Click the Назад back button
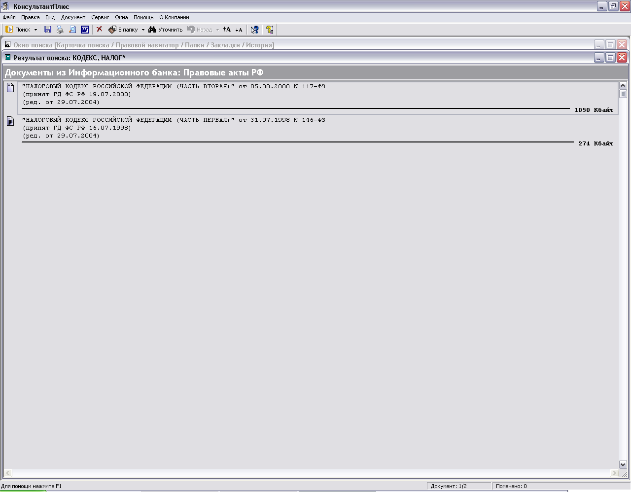The width and height of the screenshot is (631, 492). (200, 30)
